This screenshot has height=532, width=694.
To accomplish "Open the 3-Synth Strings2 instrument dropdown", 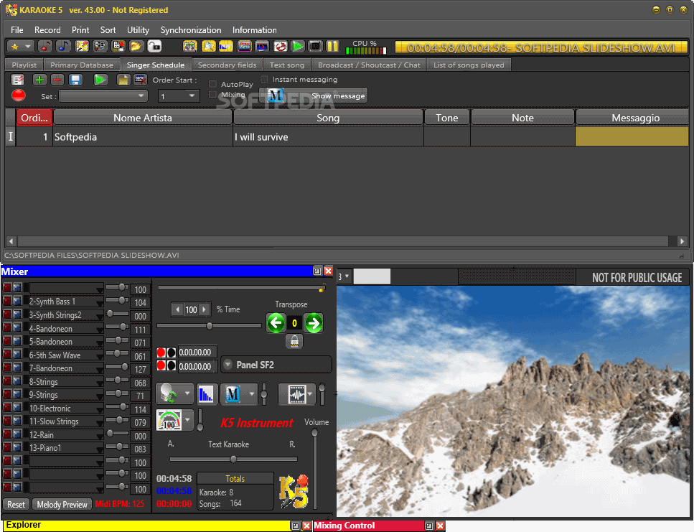I will coord(100,317).
